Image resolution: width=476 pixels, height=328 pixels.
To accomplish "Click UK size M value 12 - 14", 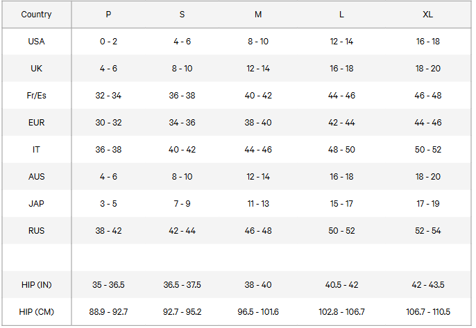I will click(x=257, y=69).
